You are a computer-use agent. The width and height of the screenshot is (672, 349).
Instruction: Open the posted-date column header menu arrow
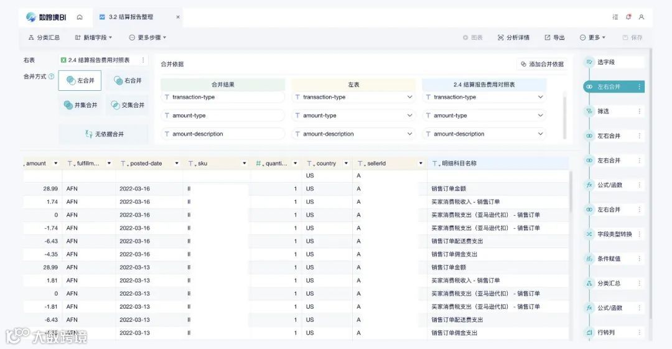pyautogui.click(x=177, y=164)
